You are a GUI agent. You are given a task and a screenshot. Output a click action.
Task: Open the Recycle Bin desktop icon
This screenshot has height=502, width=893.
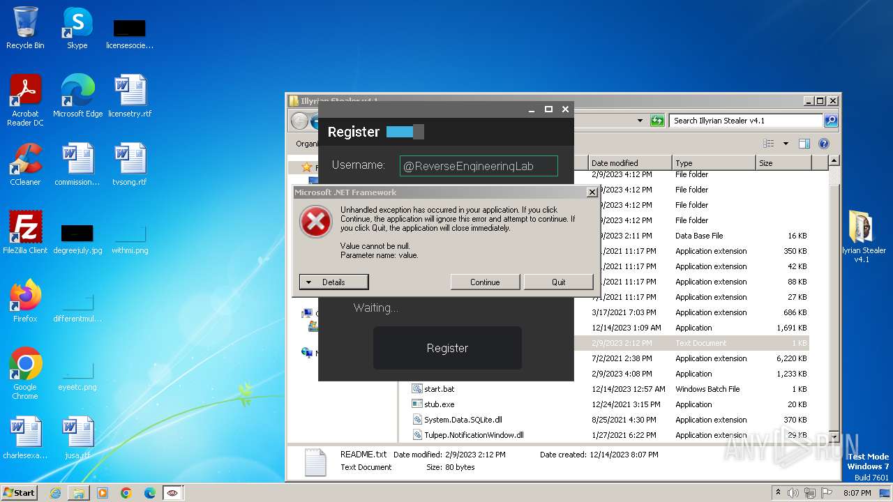pyautogui.click(x=25, y=28)
